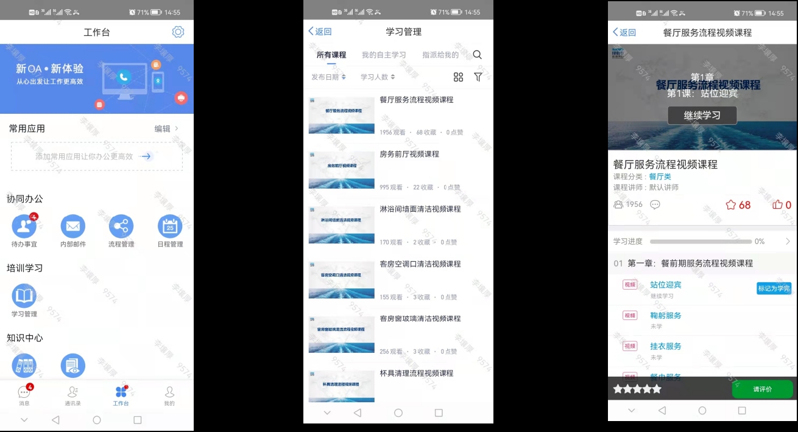Tap the search magnifier in 学习管理 screen
This screenshot has height=432, width=798.
click(x=478, y=55)
